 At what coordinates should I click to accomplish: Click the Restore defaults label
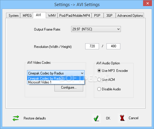pos(35,118)
